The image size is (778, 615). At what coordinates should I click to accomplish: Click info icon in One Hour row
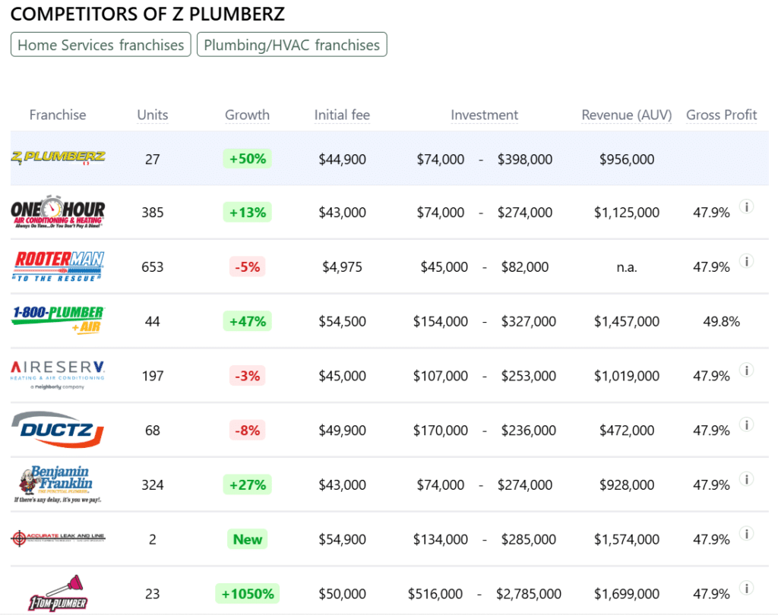[747, 207]
